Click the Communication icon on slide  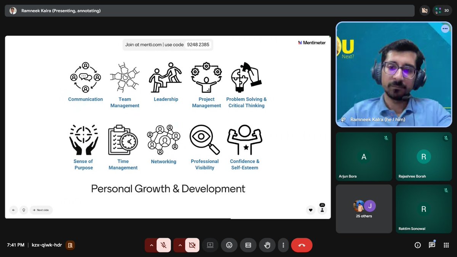point(85,77)
